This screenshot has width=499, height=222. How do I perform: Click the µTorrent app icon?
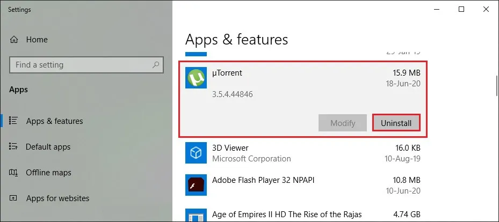[196, 78]
